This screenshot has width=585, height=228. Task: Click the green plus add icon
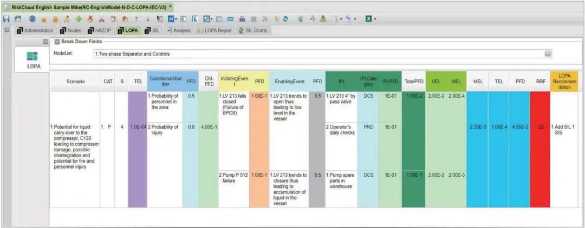(x=79, y=19)
